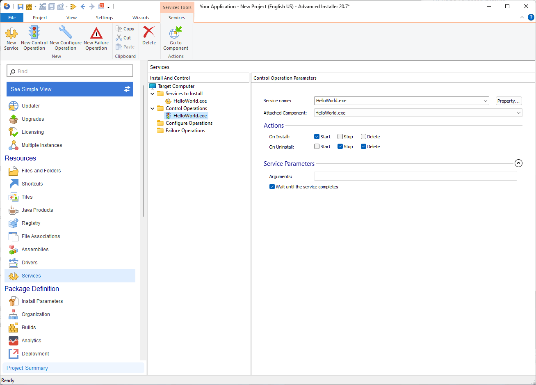Image resolution: width=536 pixels, height=385 pixels.
Task: Open the Build options dropdown arrow
Action: (35, 7)
